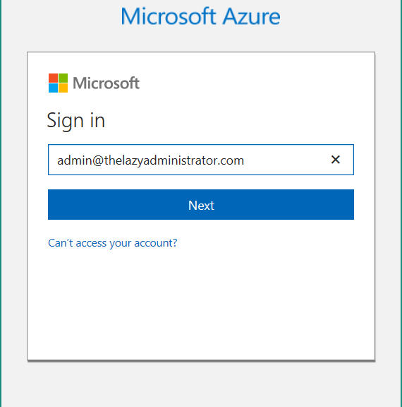Click the green square of the Microsoft logo
This screenshot has width=402, height=407.
[63, 78]
